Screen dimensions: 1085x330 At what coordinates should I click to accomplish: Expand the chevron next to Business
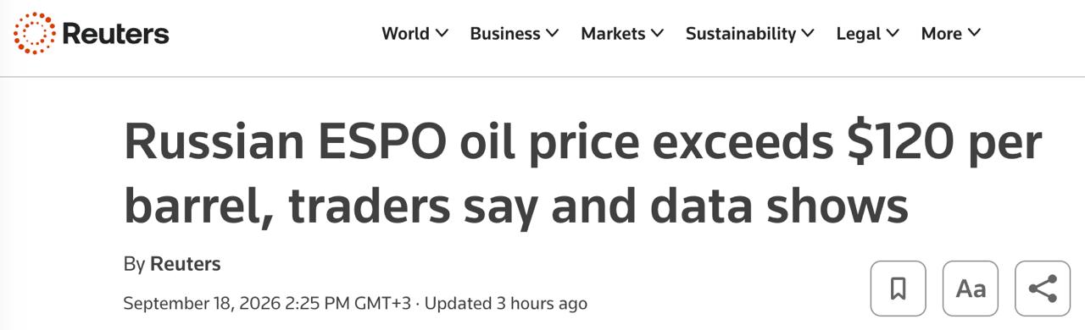click(x=553, y=34)
